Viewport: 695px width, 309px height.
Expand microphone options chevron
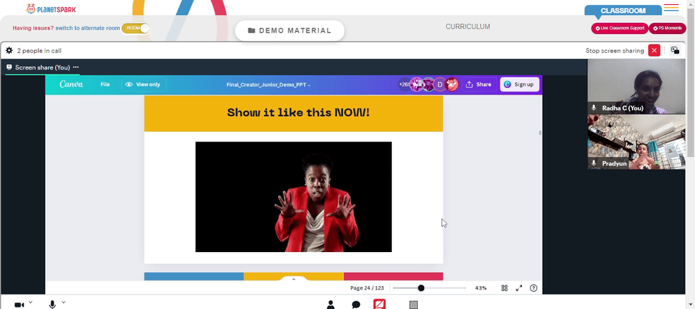63,302
